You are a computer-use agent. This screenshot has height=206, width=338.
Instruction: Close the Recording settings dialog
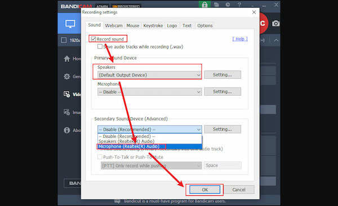coord(254,12)
